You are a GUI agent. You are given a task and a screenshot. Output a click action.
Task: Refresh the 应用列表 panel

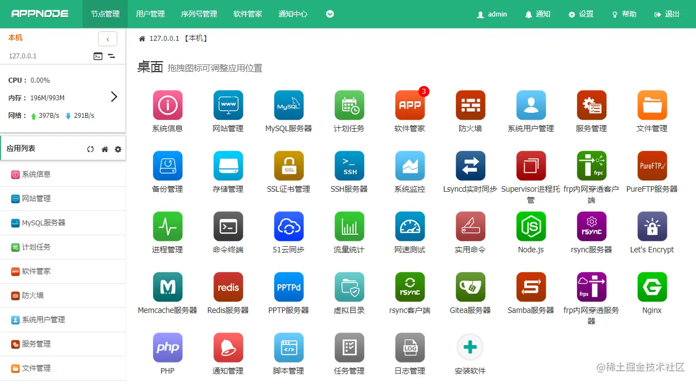click(x=90, y=149)
